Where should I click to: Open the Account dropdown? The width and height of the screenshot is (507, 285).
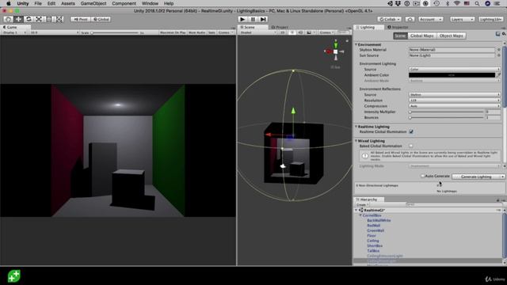(x=430, y=19)
